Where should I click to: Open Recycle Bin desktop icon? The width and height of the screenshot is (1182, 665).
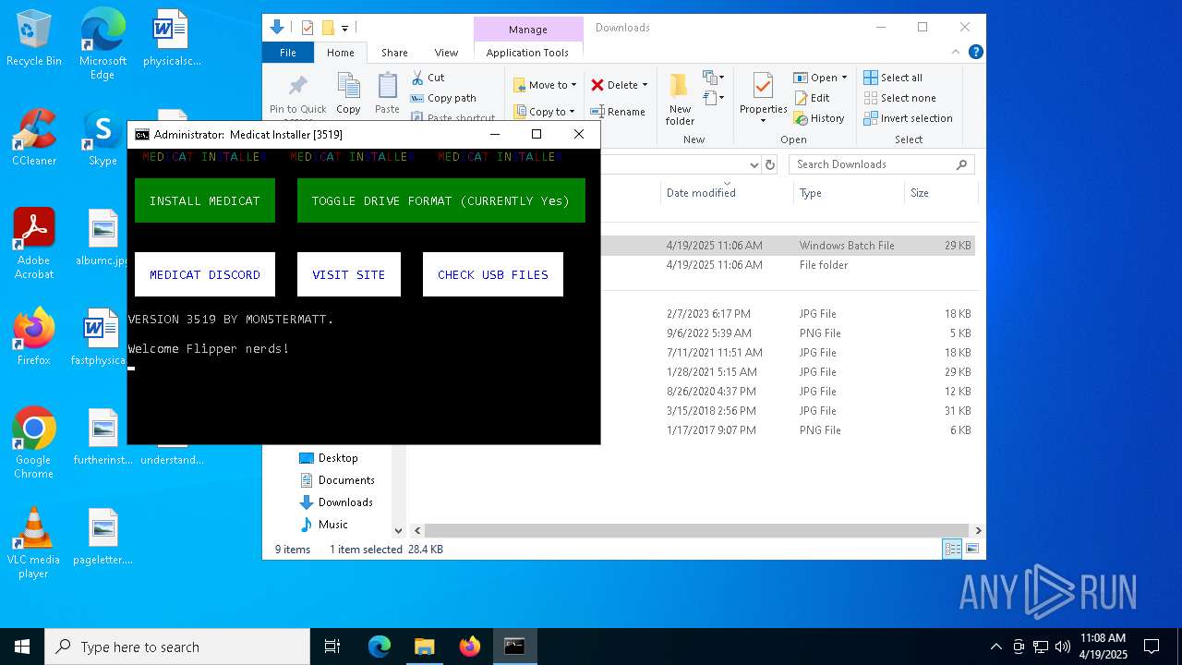tap(34, 39)
